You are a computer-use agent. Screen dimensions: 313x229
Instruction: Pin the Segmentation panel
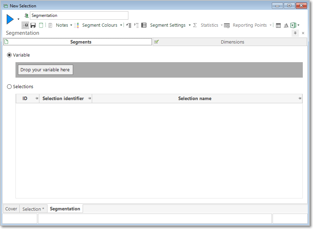(295, 33)
